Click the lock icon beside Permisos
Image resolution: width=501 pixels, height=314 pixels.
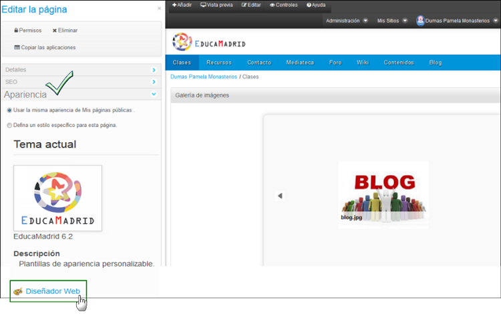16,31
